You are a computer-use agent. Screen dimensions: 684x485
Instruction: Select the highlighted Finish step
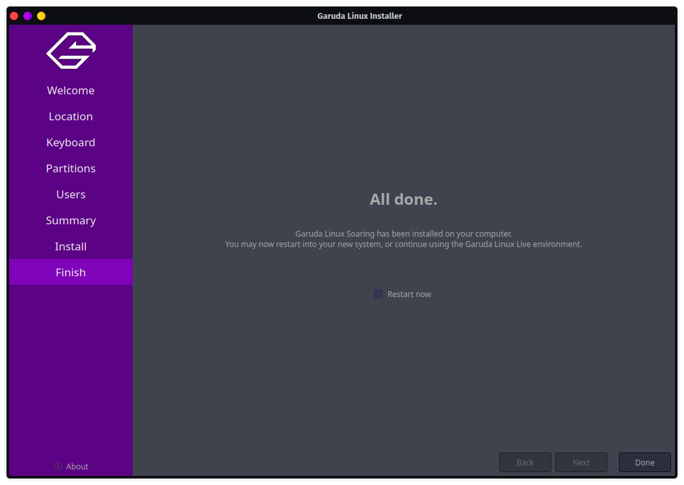tap(71, 272)
